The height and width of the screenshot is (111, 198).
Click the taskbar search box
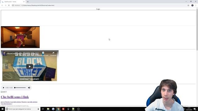coord(23,109)
